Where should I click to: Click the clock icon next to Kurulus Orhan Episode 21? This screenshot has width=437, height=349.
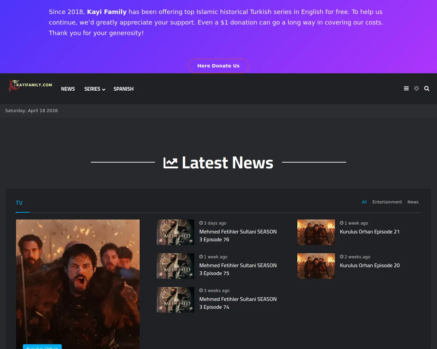point(342,223)
